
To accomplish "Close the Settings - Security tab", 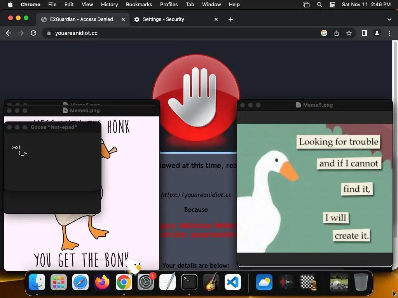I will click(216, 19).
